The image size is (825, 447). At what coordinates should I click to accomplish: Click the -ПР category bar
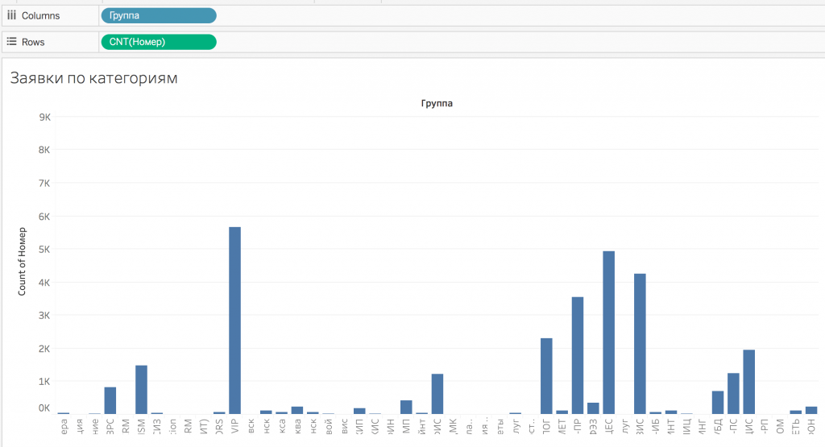(578, 355)
